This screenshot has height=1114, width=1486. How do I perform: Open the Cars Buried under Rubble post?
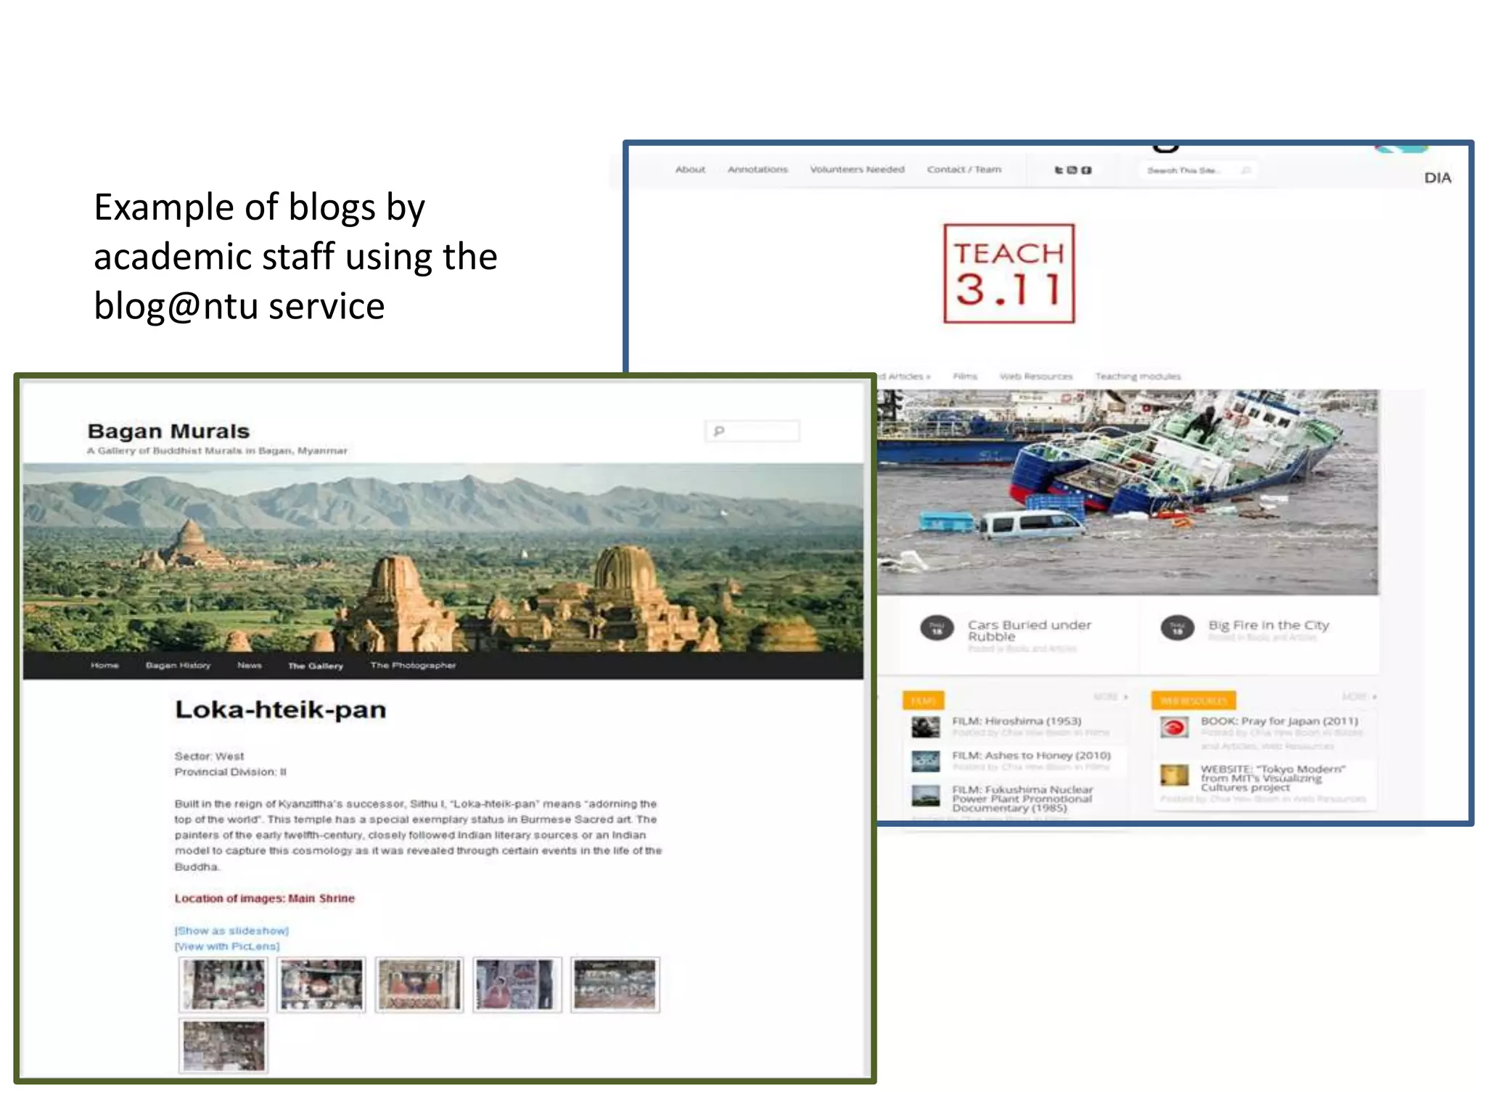[x=1029, y=630]
